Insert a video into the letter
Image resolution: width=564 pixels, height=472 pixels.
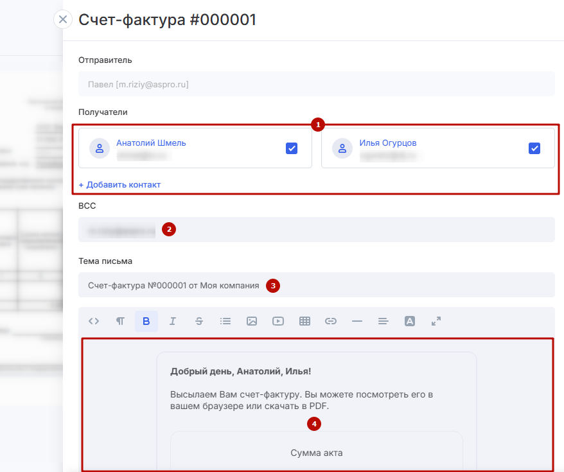click(278, 321)
